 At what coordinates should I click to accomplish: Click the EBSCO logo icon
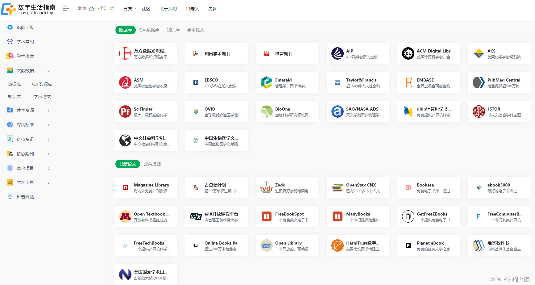196,82
